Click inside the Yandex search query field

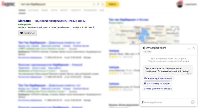(x=56, y=4)
